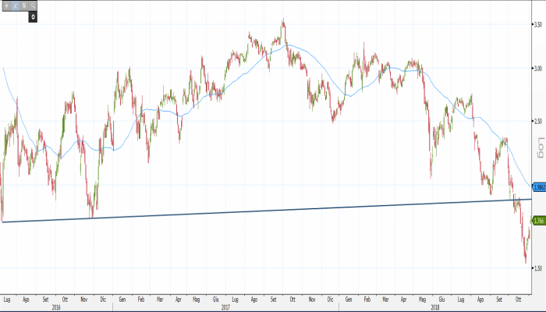Click the Gen label next to Dic 2017
Image resolution: width=546 pixels, height=312 pixels.
[x=348, y=299]
